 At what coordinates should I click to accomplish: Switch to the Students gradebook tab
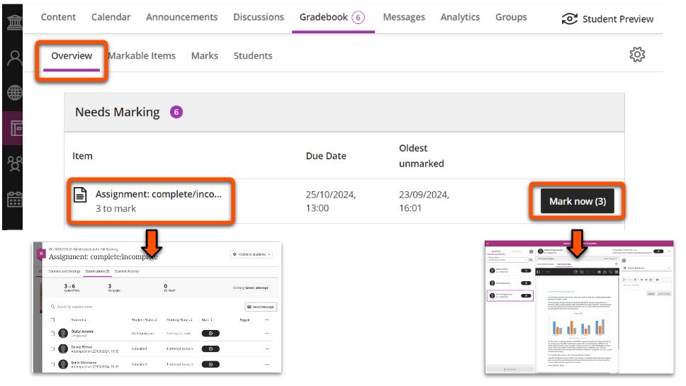pyautogui.click(x=253, y=56)
